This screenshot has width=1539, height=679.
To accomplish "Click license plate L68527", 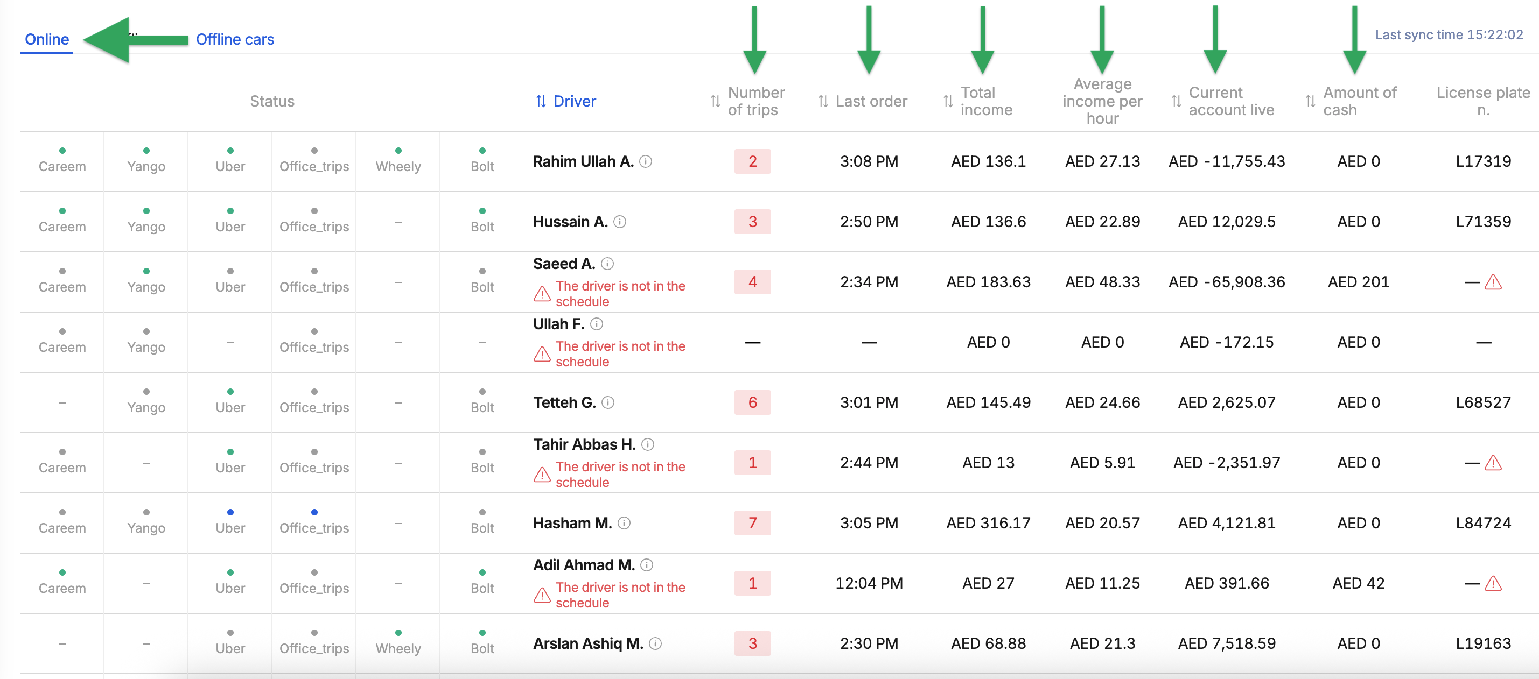I will tap(1484, 402).
